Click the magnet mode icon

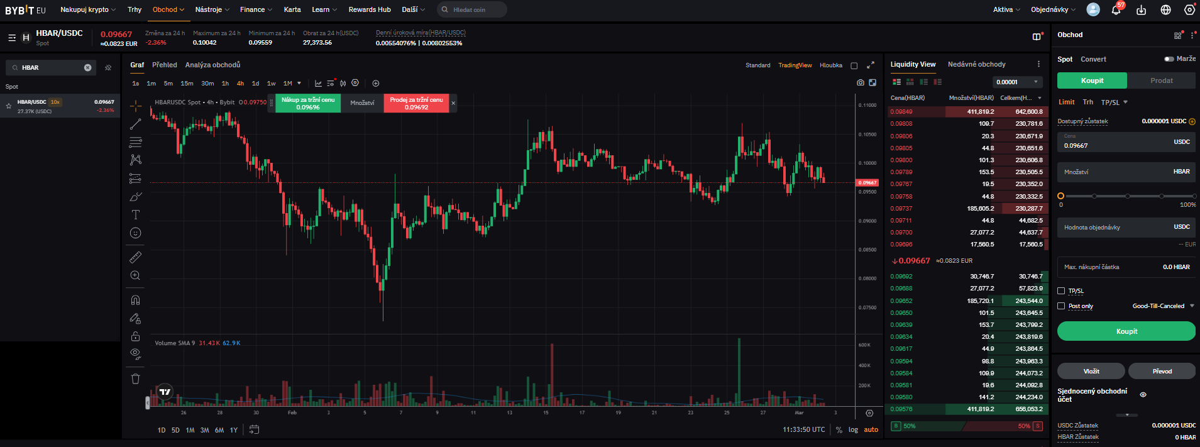(x=135, y=300)
